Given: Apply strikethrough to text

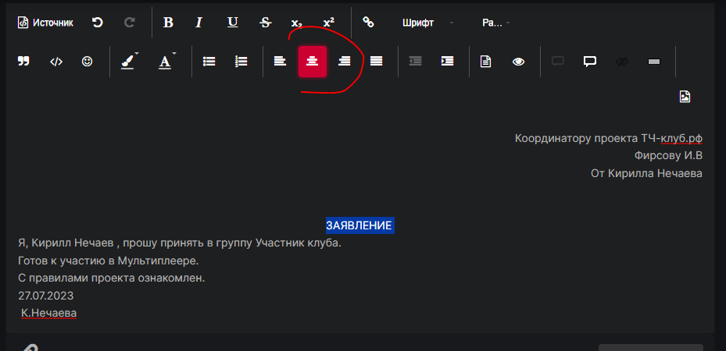Looking at the screenshot, I should (x=265, y=23).
